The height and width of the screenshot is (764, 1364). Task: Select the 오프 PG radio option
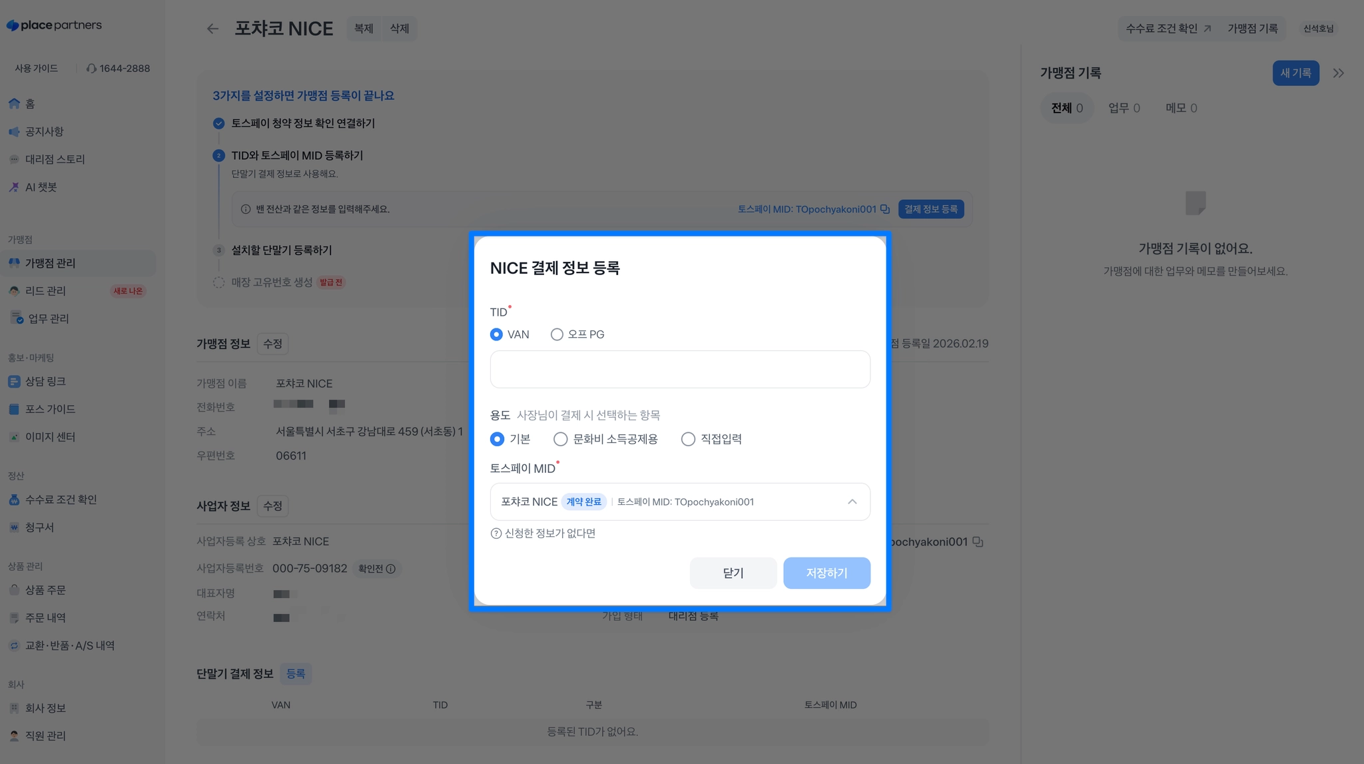coord(557,334)
